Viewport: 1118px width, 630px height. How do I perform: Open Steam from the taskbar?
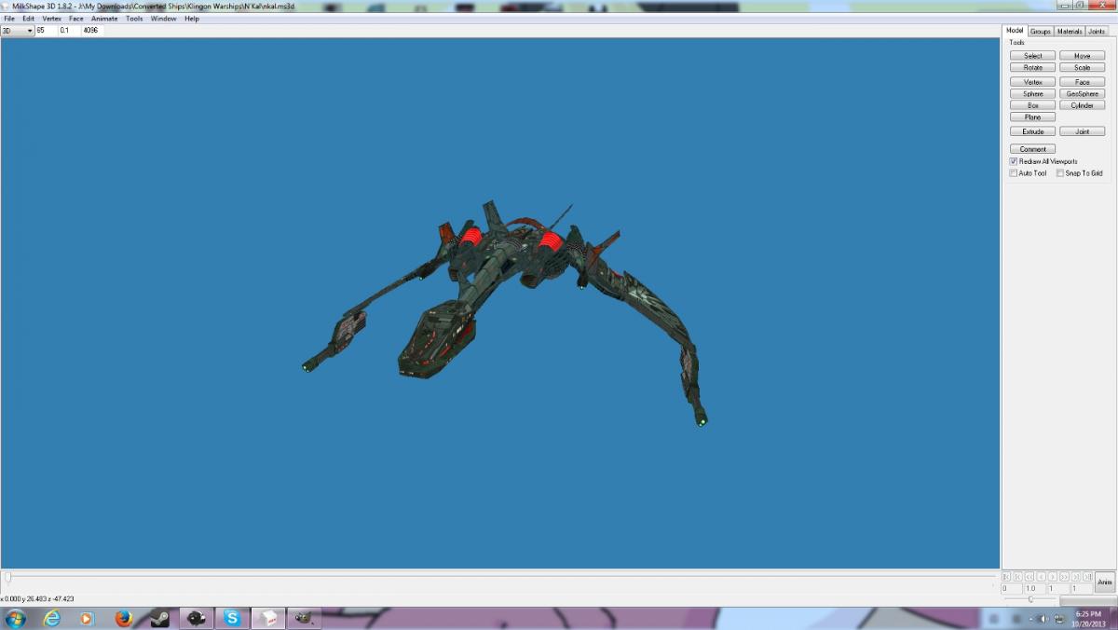159,618
